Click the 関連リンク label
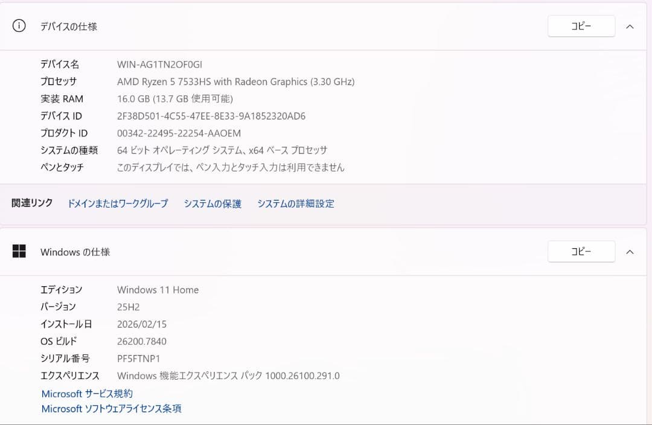The width and height of the screenshot is (652, 425). [32, 203]
